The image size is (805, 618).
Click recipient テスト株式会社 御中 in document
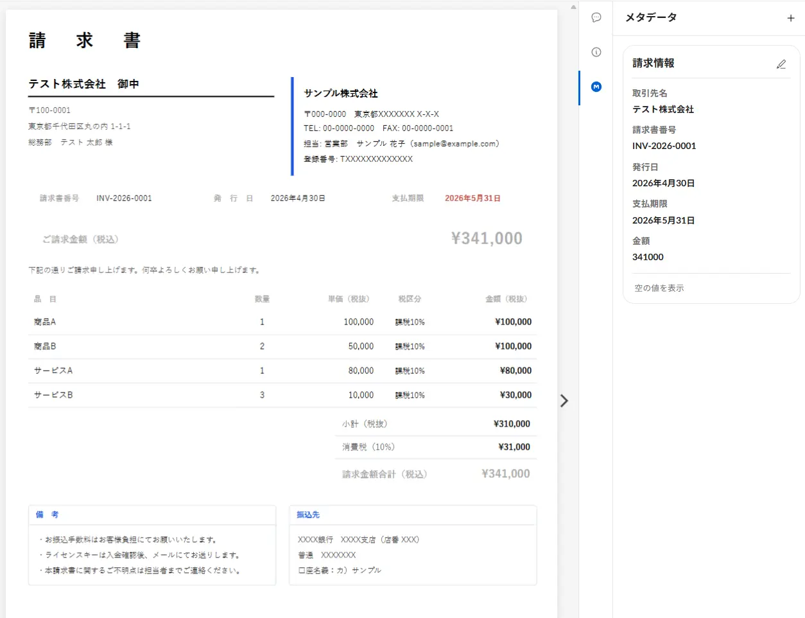84,84
